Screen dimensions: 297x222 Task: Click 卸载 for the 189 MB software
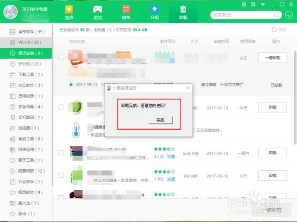coord(273,176)
